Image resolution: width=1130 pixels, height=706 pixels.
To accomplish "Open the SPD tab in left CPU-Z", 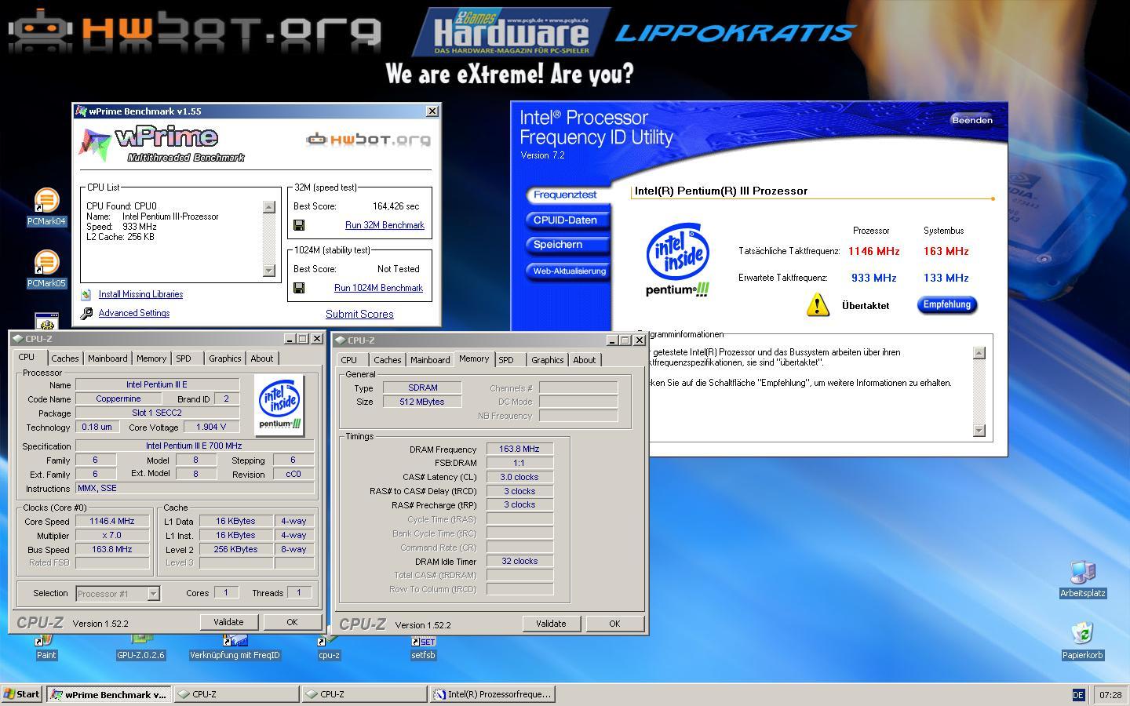I will tap(184, 358).
